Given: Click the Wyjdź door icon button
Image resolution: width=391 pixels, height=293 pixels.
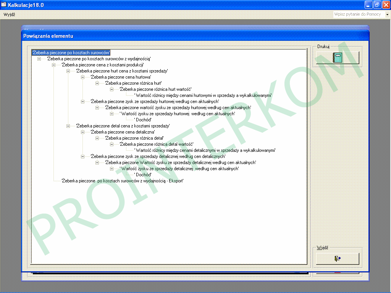Looking at the screenshot, I should (x=337, y=258).
